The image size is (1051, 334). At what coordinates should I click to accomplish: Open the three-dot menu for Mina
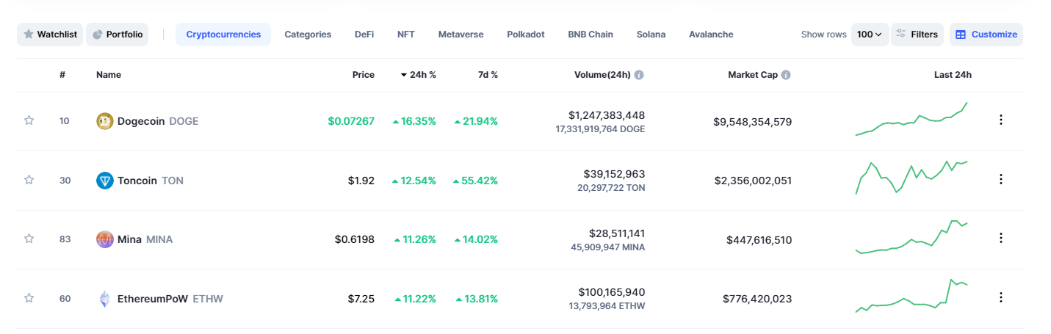point(1000,238)
